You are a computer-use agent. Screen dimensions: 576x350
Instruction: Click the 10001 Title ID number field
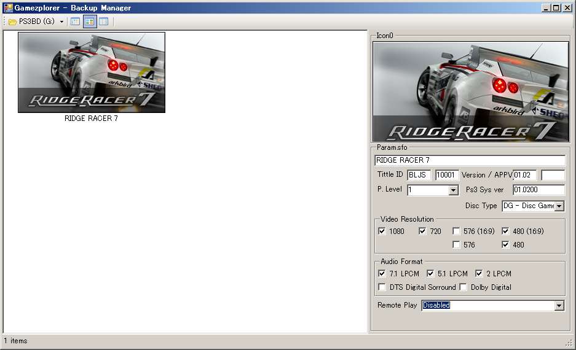pos(447,175)
